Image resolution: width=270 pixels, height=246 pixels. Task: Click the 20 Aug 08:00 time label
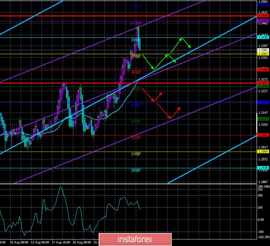82,242
